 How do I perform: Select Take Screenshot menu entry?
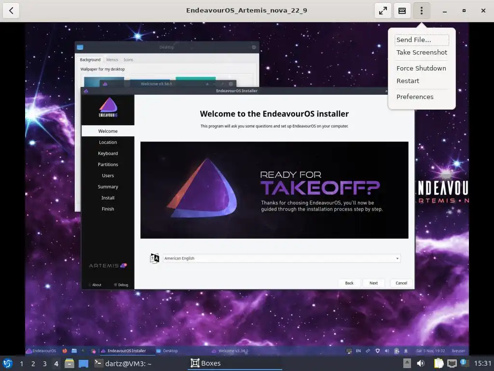[422, 52]
